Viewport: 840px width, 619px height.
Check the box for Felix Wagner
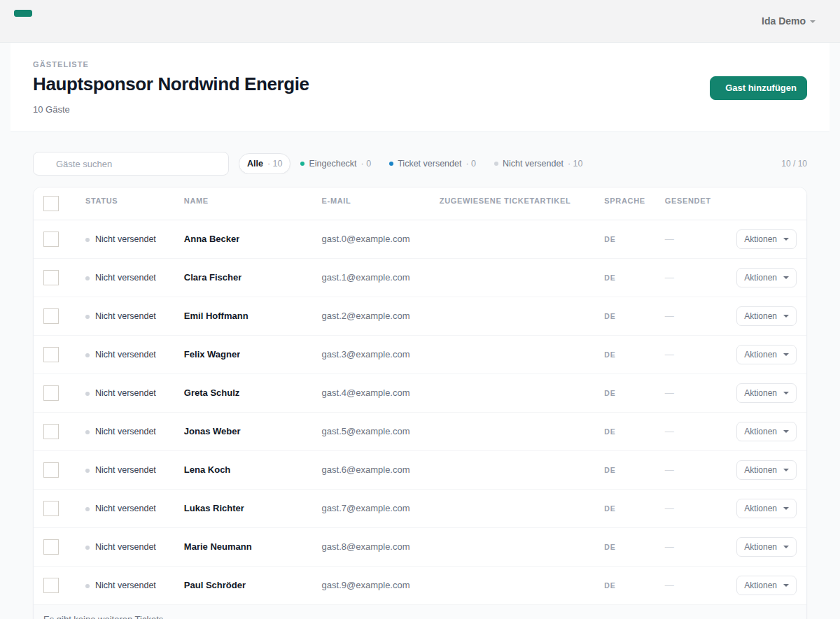tap(51, 355)
